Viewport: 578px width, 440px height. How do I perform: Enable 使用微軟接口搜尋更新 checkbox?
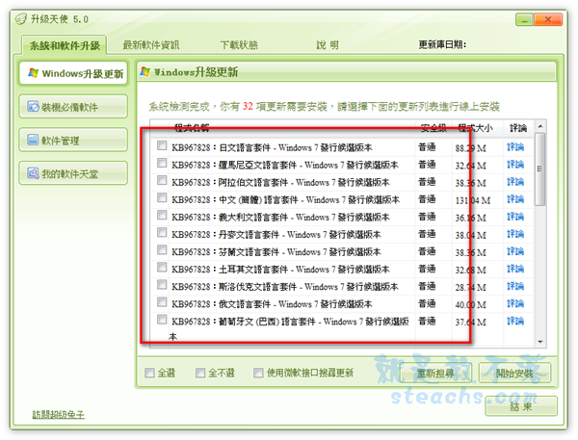coord(258,373)
